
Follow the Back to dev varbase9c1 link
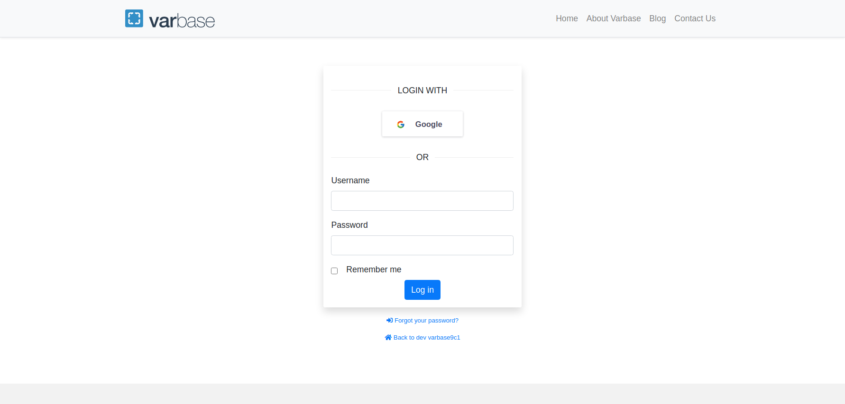click(x=427, y=338)
